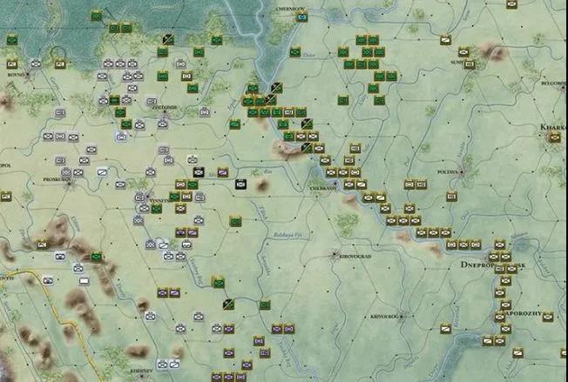Click the Krivoi Rog city label
The width and height of the screenshot is (568, 382).
384,317
